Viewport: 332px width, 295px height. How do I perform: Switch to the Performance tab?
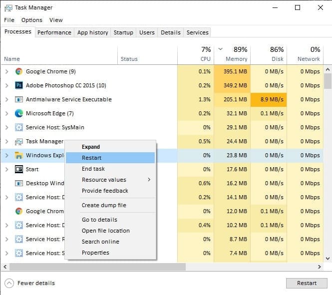click(54, 32)
